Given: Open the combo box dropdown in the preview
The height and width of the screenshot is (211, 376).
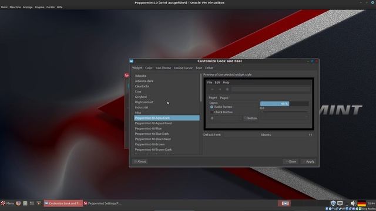Looking at the screenshot, I should pyautogui.click(x=284, y=117).
